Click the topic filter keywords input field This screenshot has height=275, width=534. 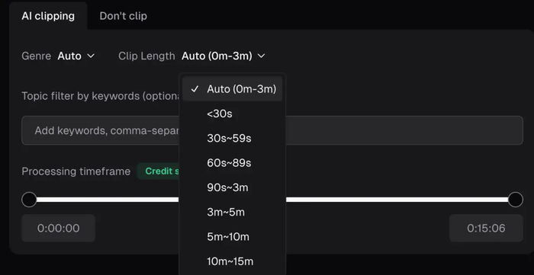[x=272, y=130]
